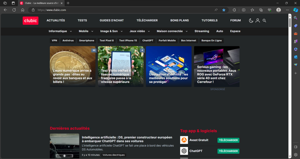This screenshot has height=159, width=300.
Task: Enable split screen view
Action: pos(243,10)
